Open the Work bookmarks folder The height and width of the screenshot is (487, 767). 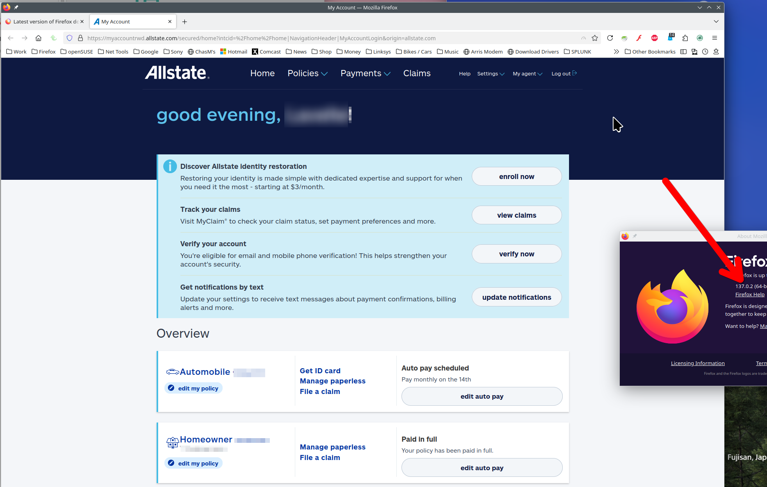click(x=16, y=52)
